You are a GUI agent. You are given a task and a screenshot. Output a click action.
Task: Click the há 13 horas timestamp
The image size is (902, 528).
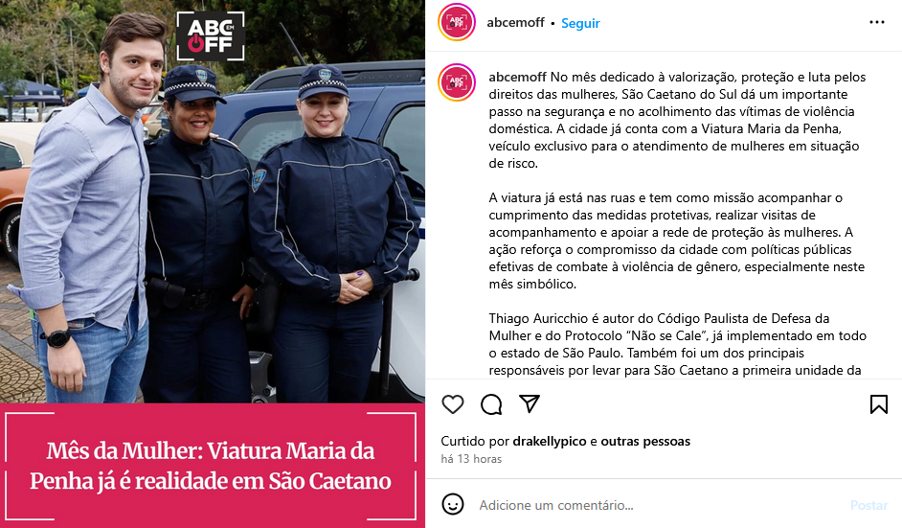pyautogui.click(x=471, y=459)
